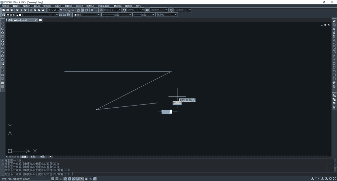Activate the Pan hand tool

[61, 10]
